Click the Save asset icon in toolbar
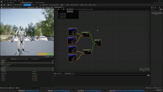 click(2, 5)
